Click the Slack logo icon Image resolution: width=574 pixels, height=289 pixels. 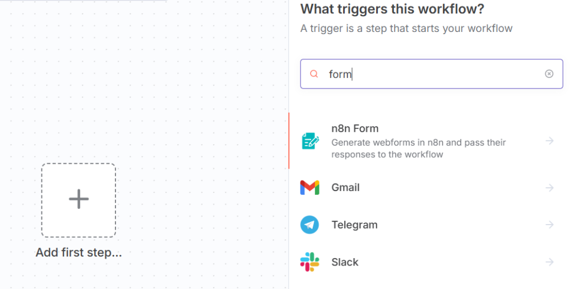[310, 262]
